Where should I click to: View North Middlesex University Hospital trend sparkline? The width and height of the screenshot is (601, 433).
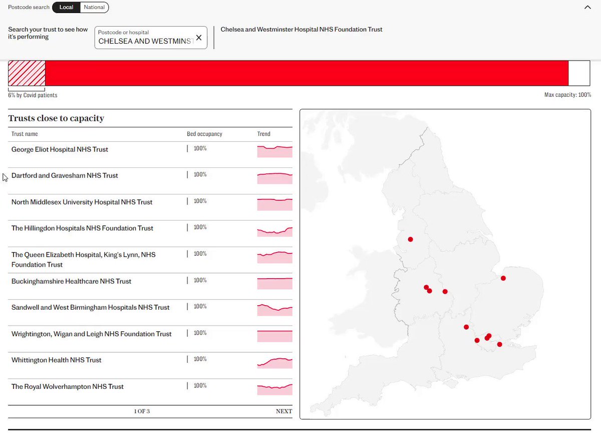pos(274,204)
